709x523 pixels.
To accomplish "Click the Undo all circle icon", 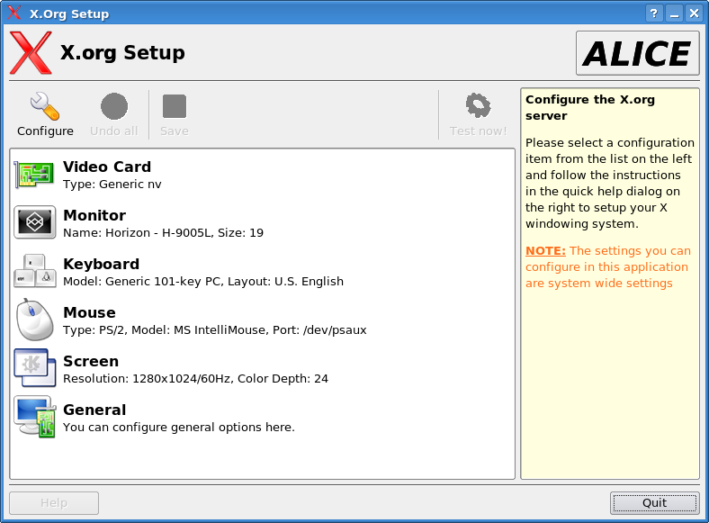I will coord(114,106).
